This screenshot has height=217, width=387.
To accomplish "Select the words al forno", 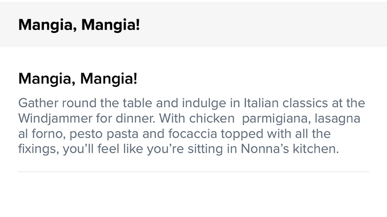I will (x=42, y=134).
